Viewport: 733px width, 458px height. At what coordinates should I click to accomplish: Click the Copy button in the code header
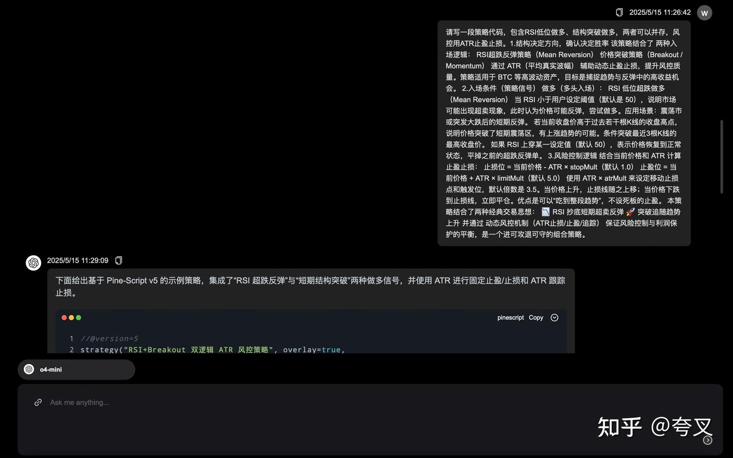(x=535, y=317)
